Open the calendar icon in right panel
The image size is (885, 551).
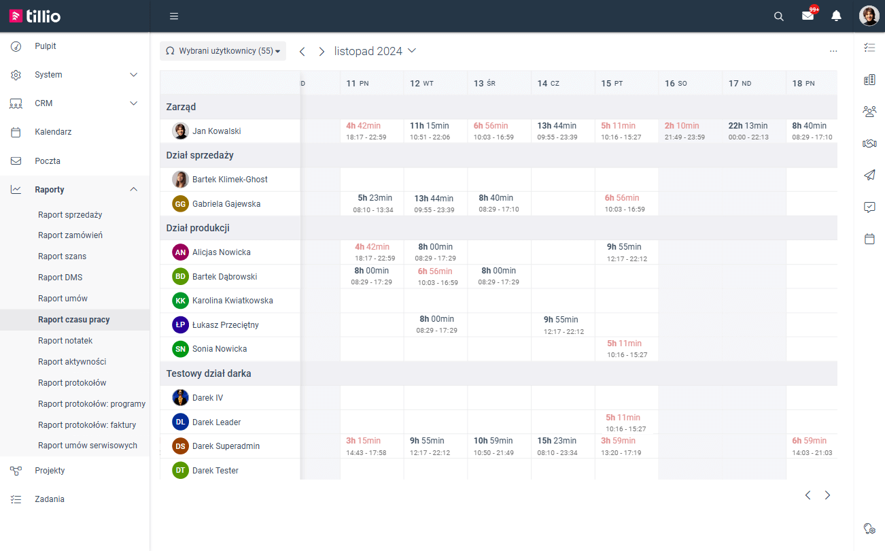(x=869, y=239)
